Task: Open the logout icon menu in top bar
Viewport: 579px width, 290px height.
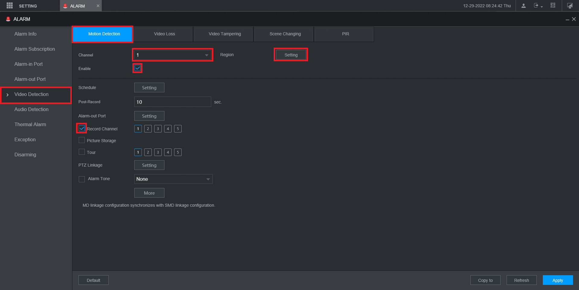Action: (538, 6)
